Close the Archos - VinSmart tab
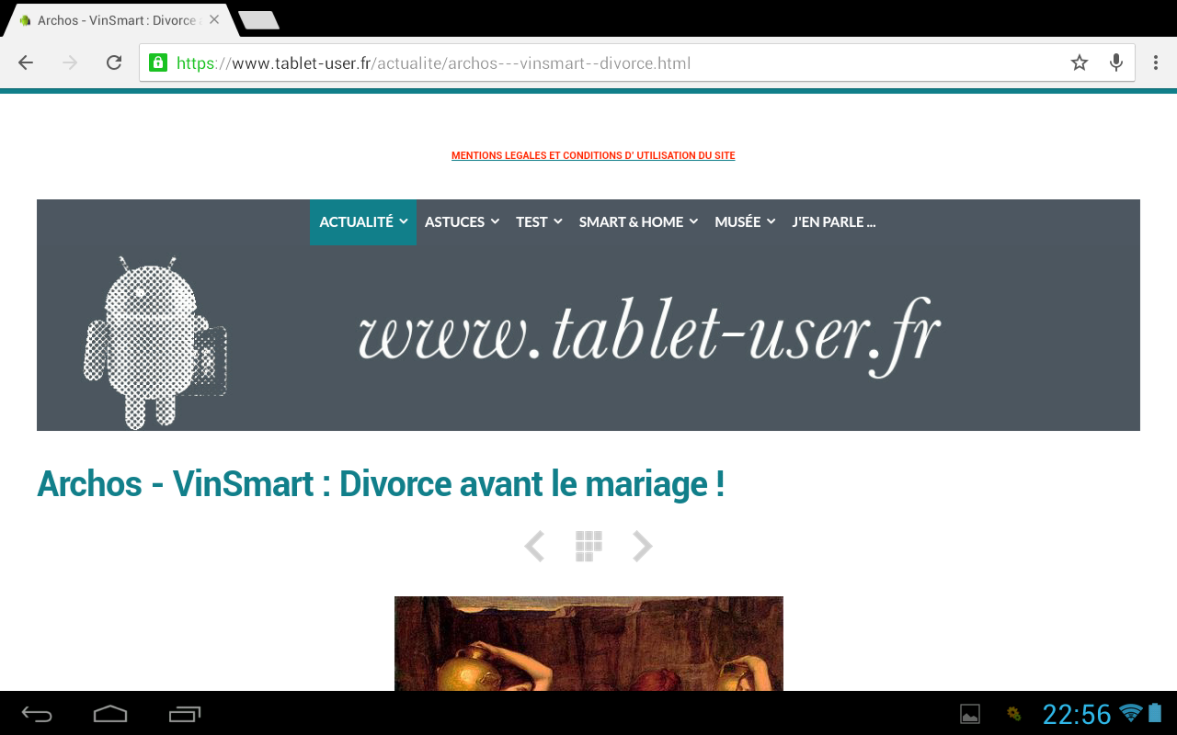 pyautogui.click(x=214, y=19)
